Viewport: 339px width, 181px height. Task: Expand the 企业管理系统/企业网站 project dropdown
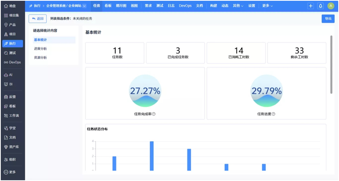85,6
